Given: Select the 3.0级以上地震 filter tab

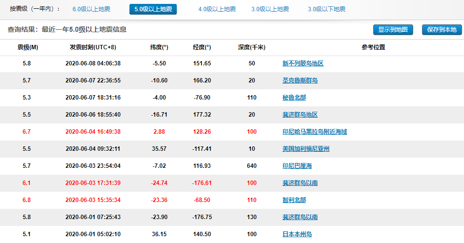Looking at the screenshot, I should click(270, 9).
